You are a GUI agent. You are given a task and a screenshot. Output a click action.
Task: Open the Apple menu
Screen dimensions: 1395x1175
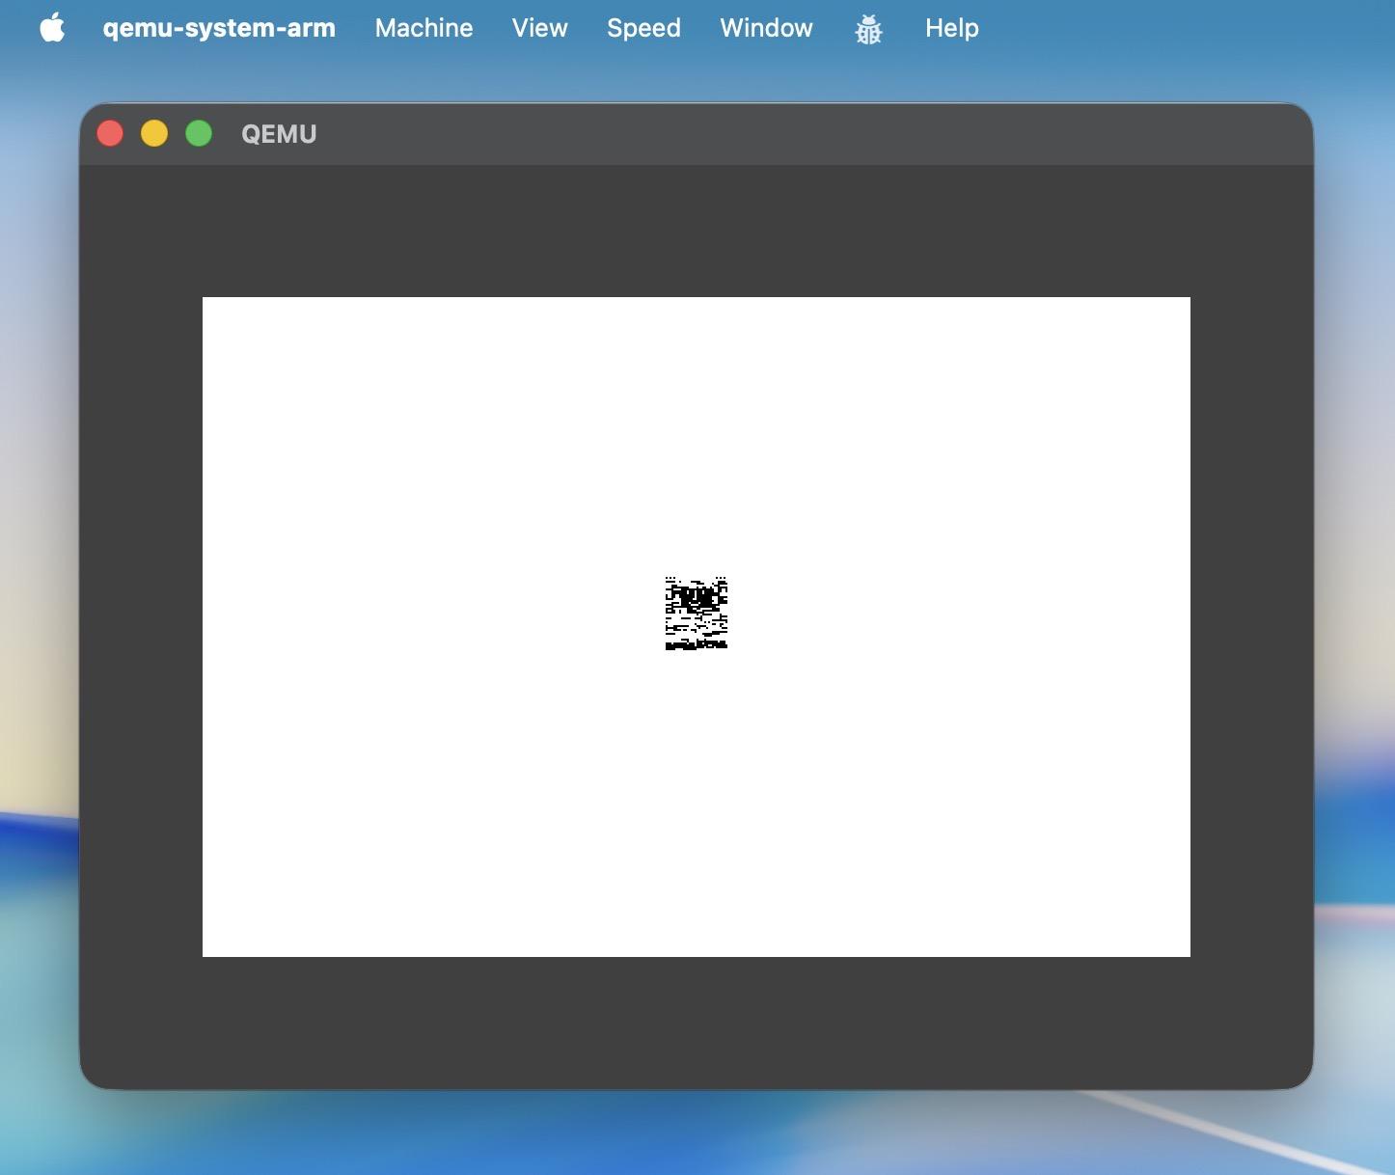click(x=53, y=28)
